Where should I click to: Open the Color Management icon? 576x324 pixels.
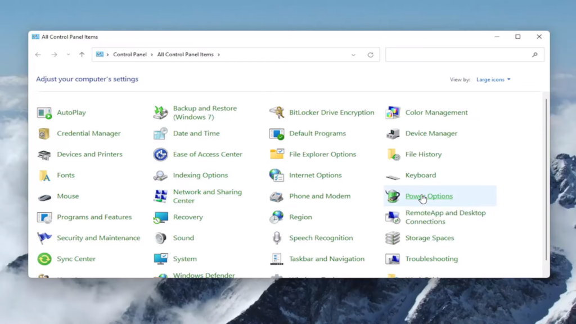tap(393, 112)
